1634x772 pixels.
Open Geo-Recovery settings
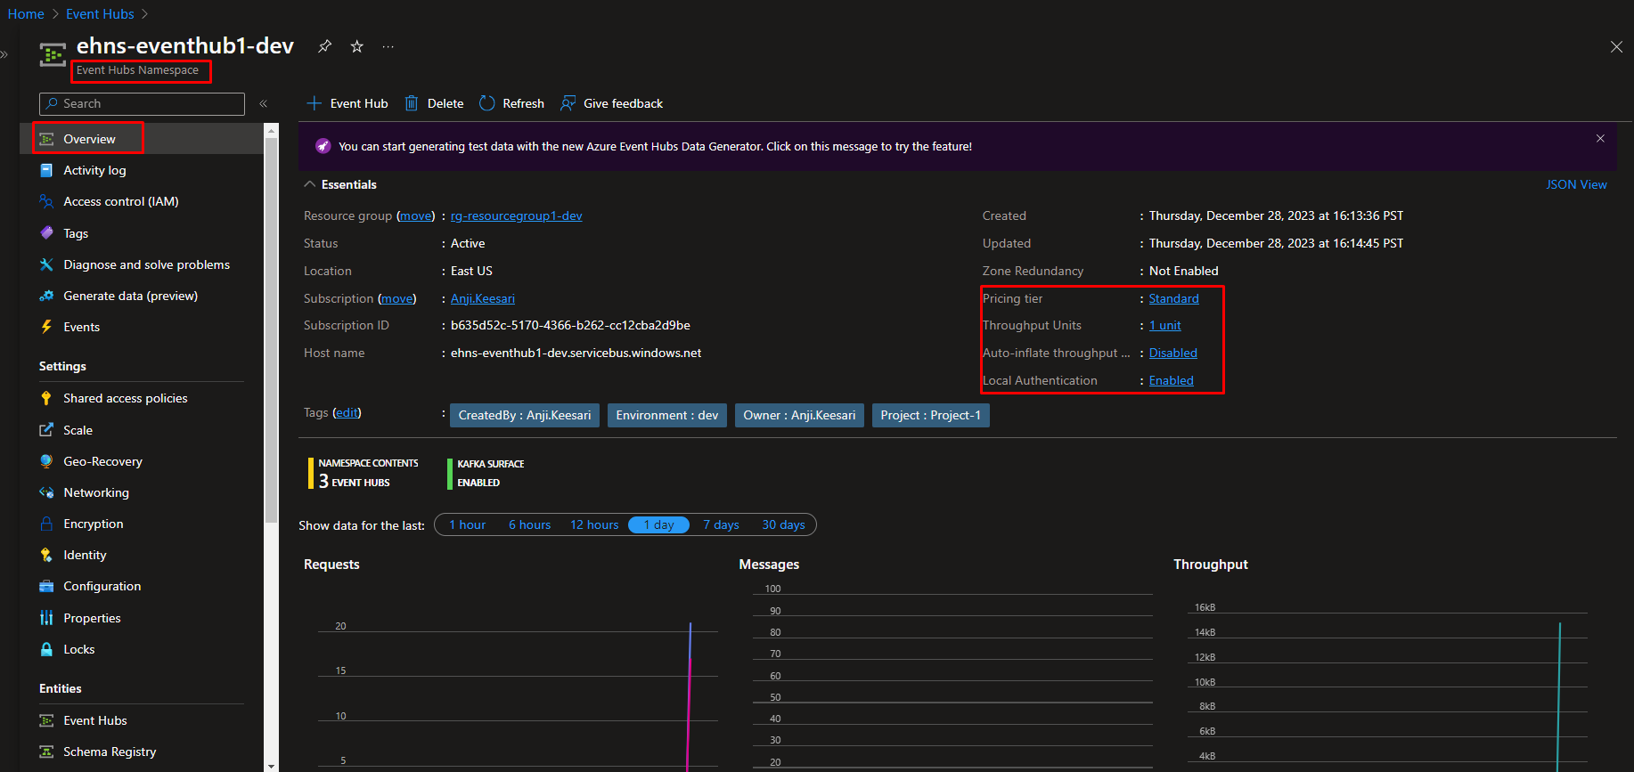click(x=143, y=461)
